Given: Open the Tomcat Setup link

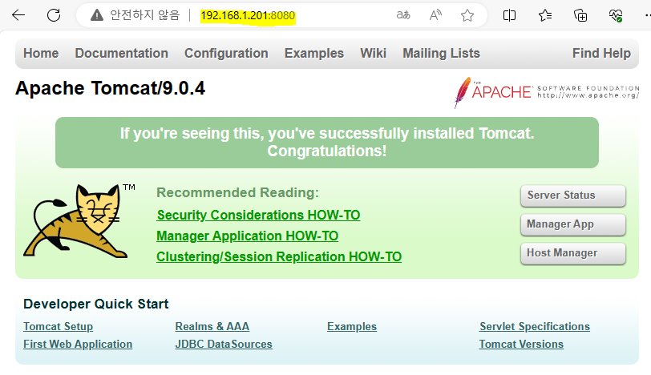Looking at the screenshot, I should point(58,326).
